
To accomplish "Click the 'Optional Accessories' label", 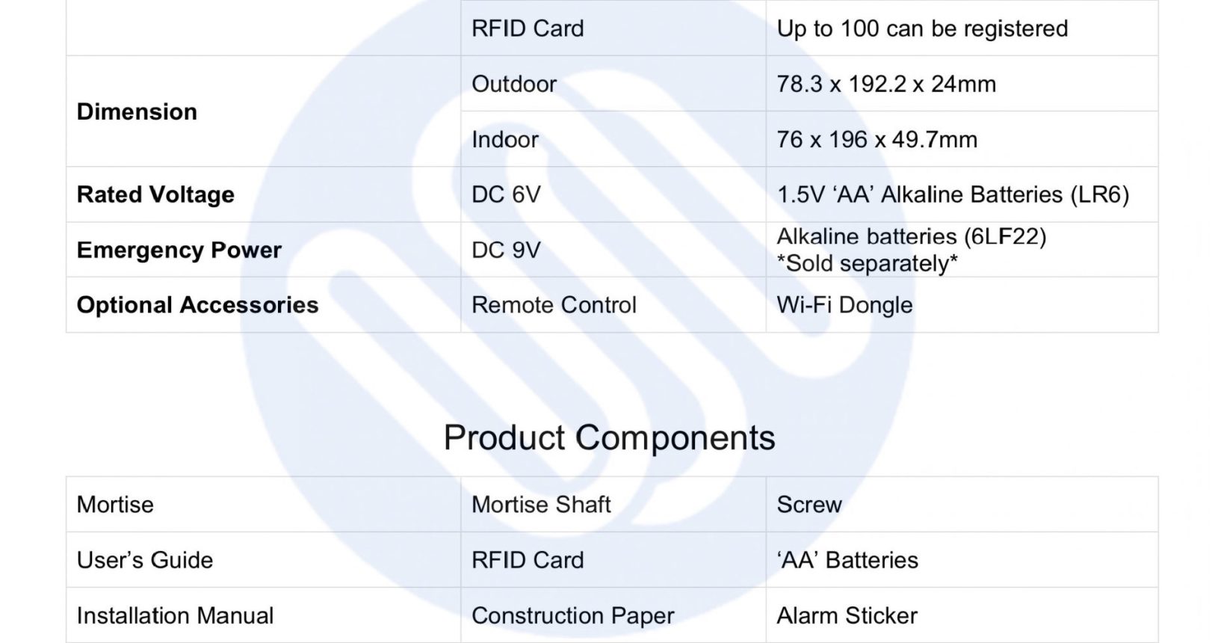I will [x=197, y=305].
